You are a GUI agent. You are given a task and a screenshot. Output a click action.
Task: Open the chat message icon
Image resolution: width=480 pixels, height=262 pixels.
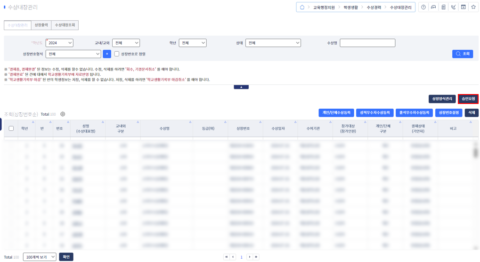pyautogui.click(x=433, y=7)
